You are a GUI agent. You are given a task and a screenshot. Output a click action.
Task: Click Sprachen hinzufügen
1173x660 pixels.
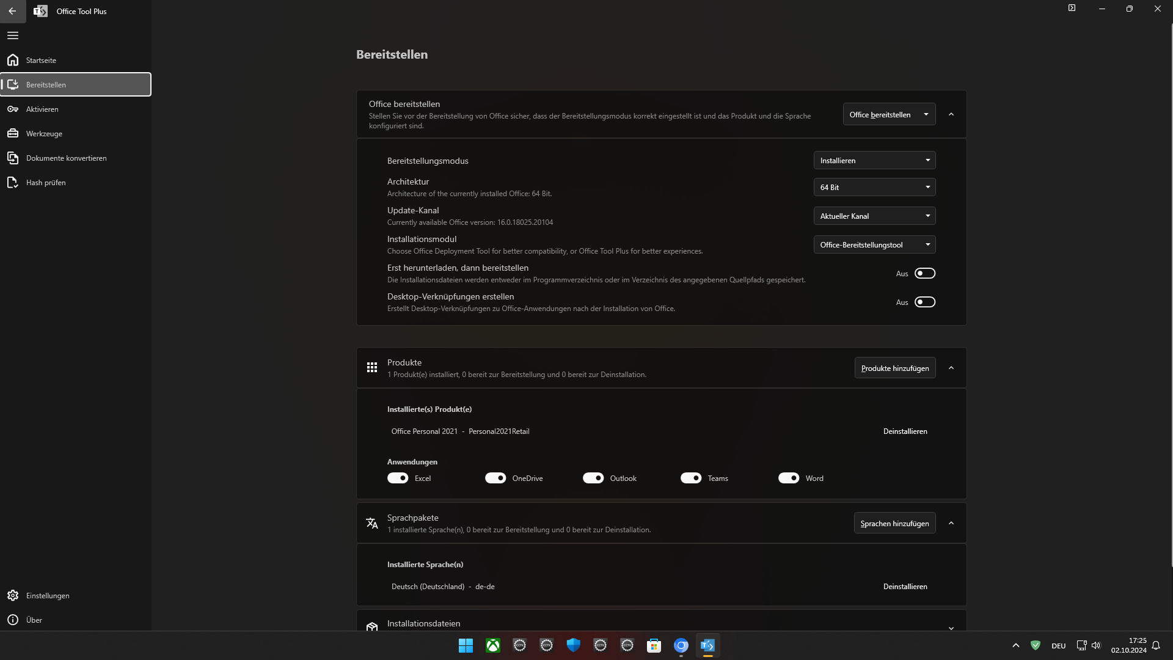tap(894, 523)
